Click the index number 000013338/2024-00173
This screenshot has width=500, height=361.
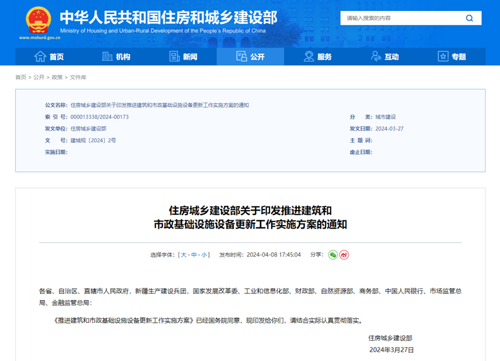[99, 117]
